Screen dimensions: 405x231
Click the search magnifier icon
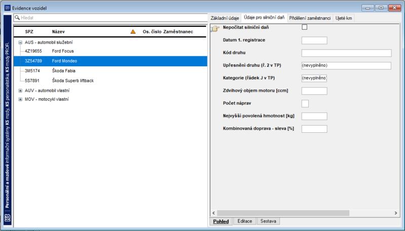point(17,18)
